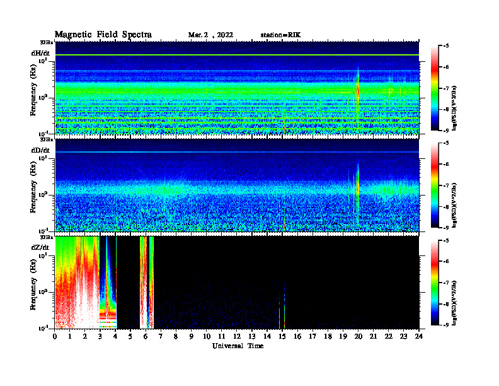Click hour 10 on the time axis
The width and height of the screenshot is (499, 386).
pyautogui.click(x=207, y=336)
